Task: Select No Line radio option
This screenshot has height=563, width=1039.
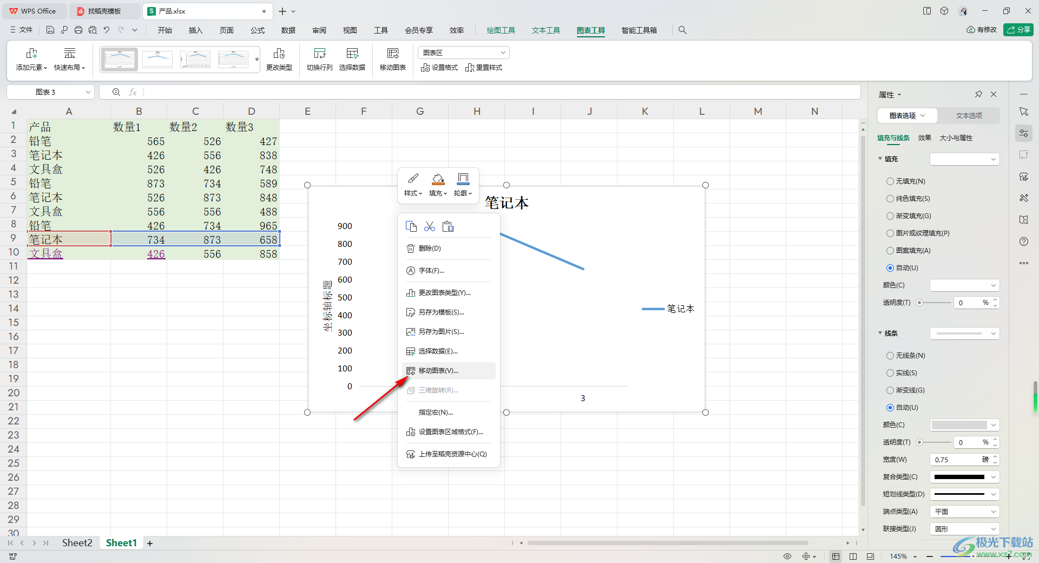Action: [x=890, y=356]
